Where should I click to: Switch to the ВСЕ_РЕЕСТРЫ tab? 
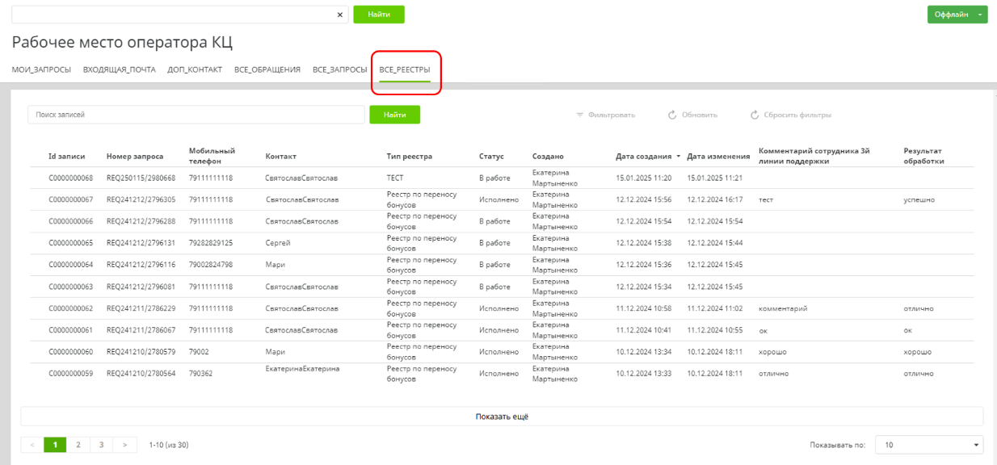click(405, 70)
